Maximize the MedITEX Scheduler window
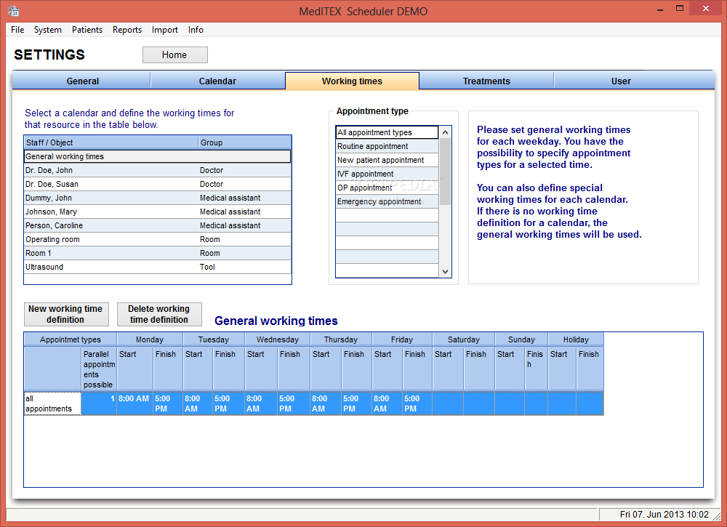Image resolution: width=727 pixels, height=527 pixels. (680, 8)
